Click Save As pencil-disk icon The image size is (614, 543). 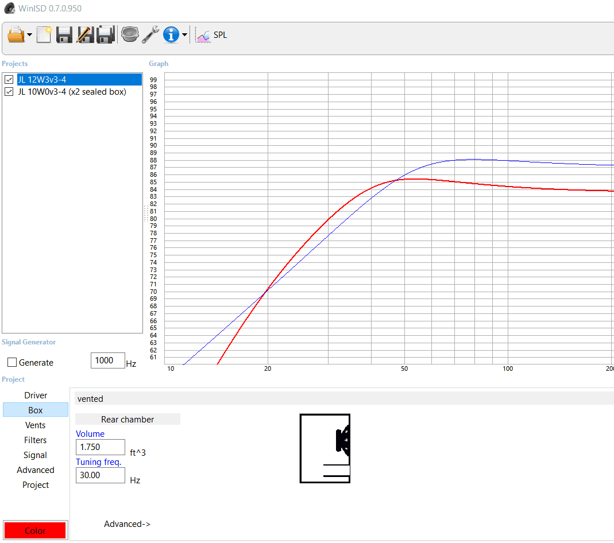pos(86,35)
